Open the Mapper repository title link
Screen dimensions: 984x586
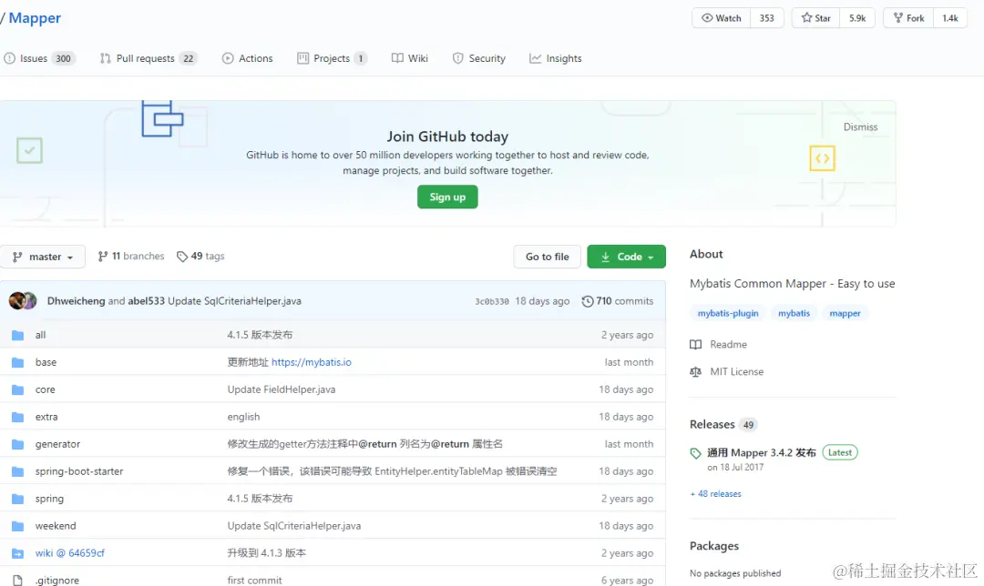click(x=35, y=18)
